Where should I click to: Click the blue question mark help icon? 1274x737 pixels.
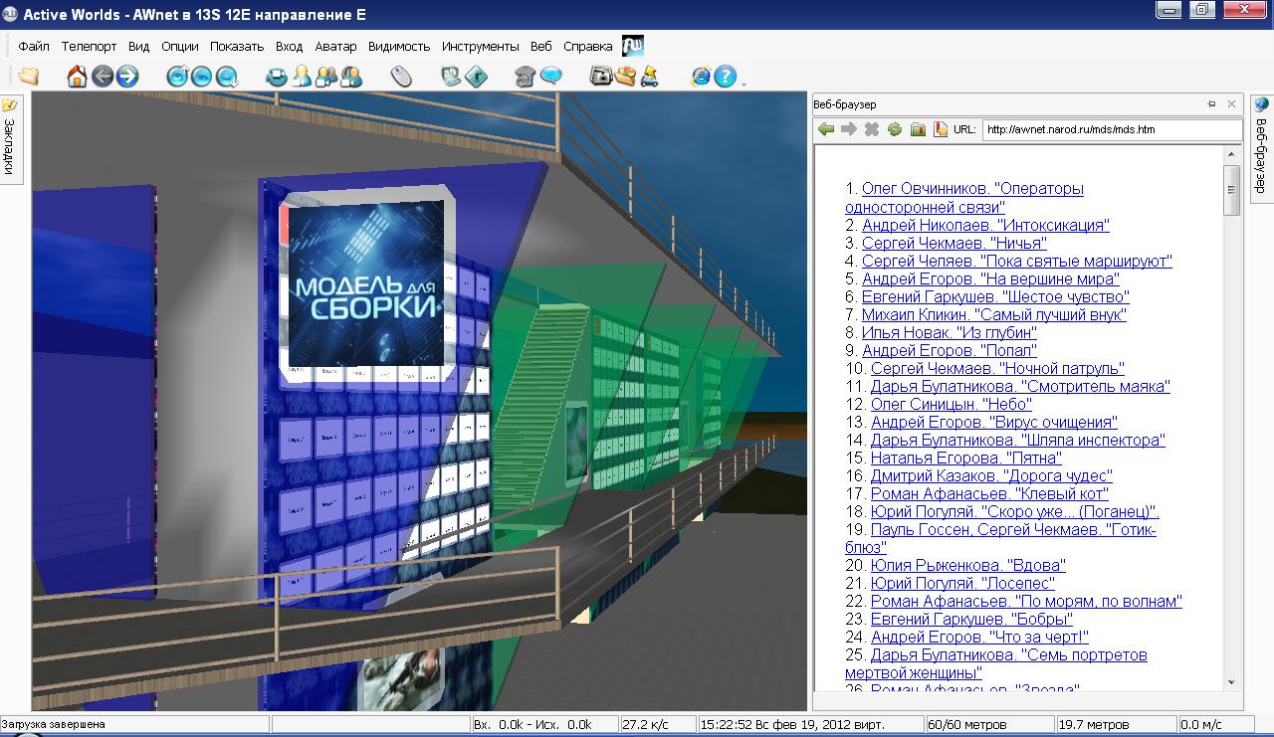726,77
